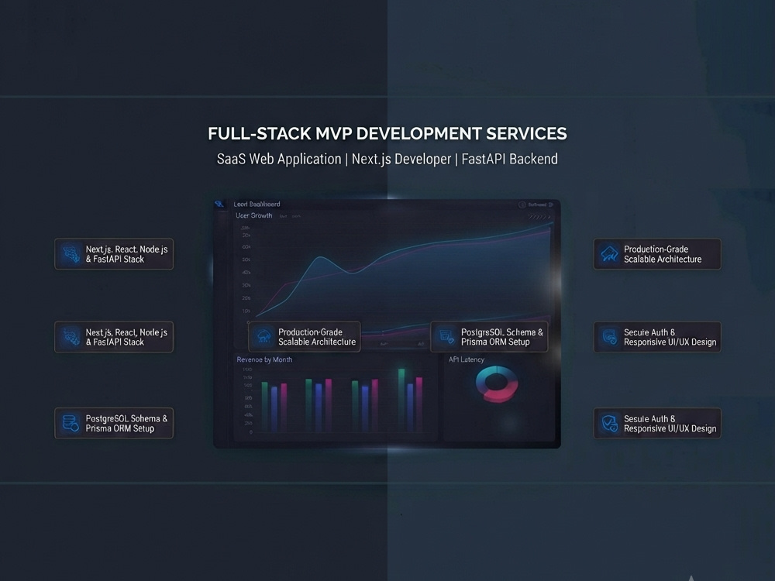Click left-column "PostgreSQL Schema & Prisma ORM Setup" label
Viewport: 775px width, 581px height.
[x=126, y=424]
